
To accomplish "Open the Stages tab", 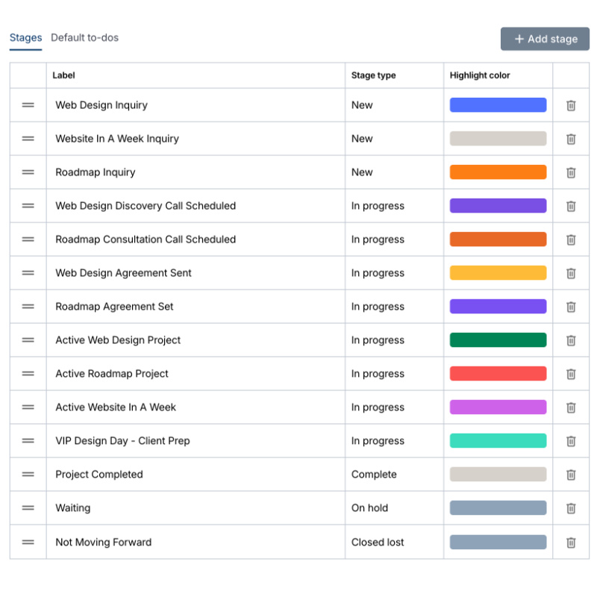I will (x=25, y=37).
